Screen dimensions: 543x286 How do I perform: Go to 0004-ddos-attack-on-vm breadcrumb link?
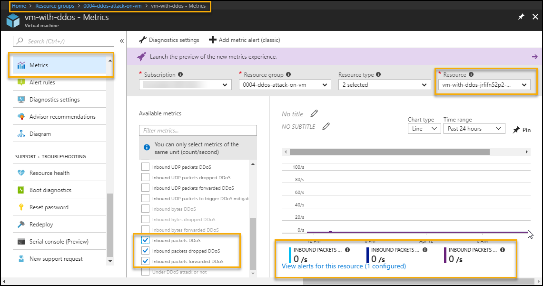click(112, 6)
